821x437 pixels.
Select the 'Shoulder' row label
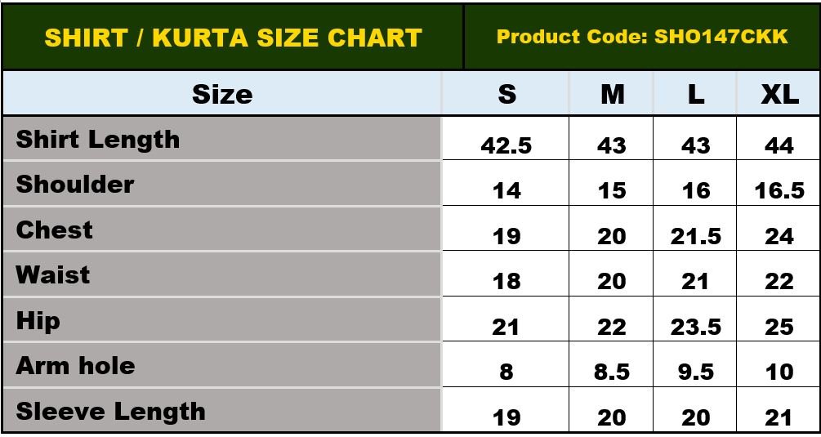click(x=75, y=185)
